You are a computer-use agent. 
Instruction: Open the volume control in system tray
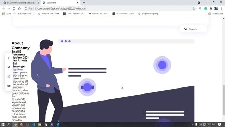point(200,125)
